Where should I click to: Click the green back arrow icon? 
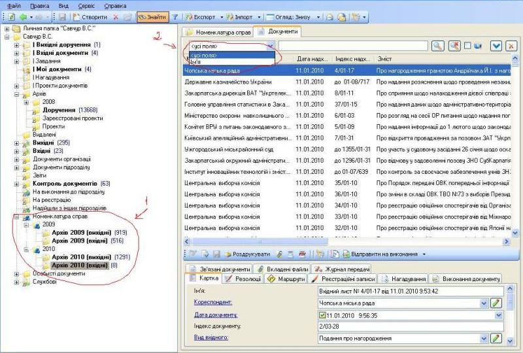point(23,17)
